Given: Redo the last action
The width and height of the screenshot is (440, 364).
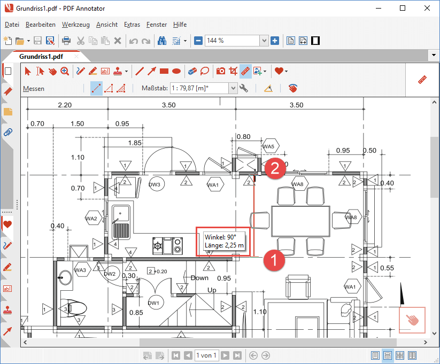Looking at the screenshot, I should click(146, 41).
